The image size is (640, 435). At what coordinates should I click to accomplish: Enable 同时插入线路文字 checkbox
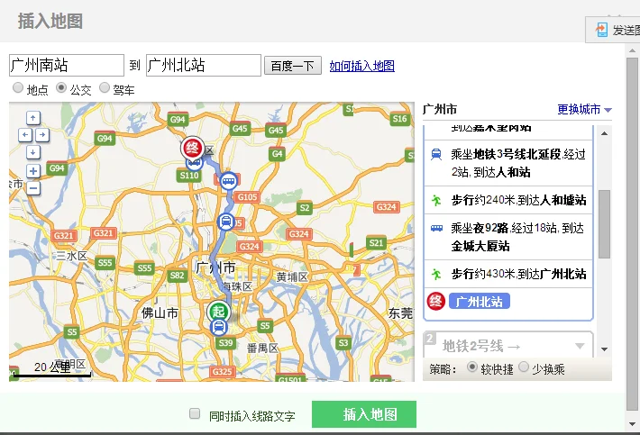(195, 413)
